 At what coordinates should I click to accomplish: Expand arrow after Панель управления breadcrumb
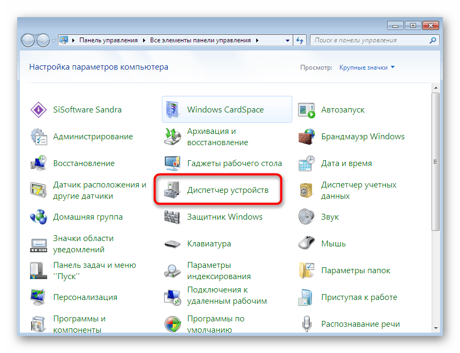click(x=144, y=41)
